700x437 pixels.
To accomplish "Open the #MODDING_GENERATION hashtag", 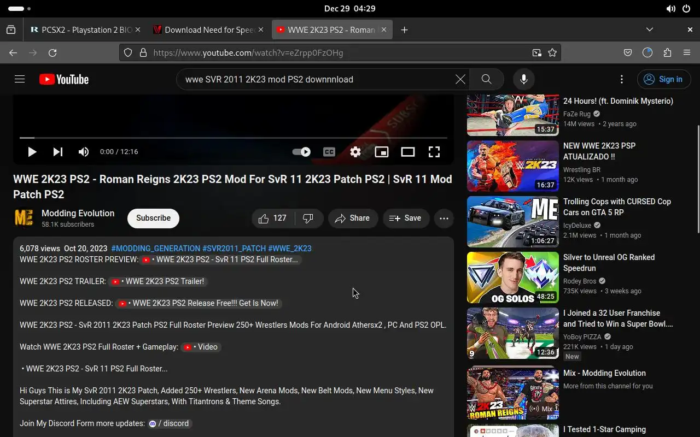I will [x=156, y=249].
